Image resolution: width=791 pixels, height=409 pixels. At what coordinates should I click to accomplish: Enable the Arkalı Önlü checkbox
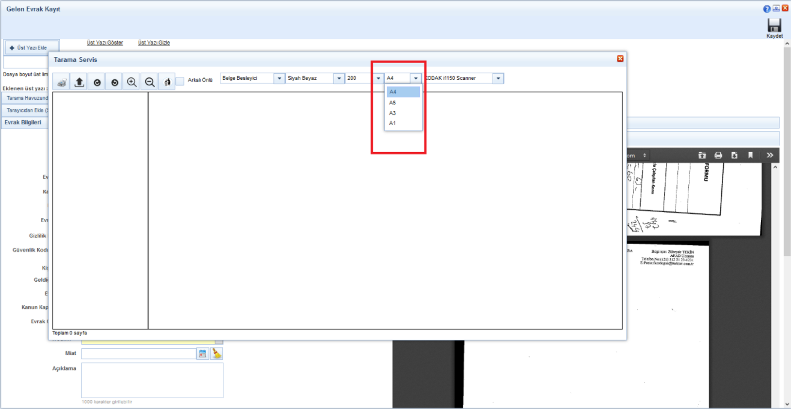(x=180, y=81)
